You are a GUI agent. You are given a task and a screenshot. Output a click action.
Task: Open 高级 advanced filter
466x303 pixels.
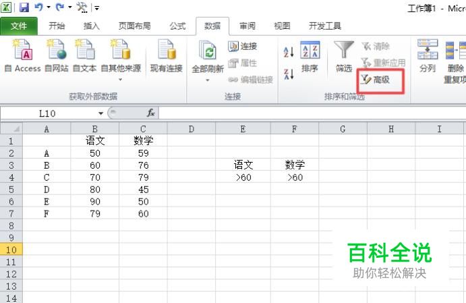(x=376, y=80)
